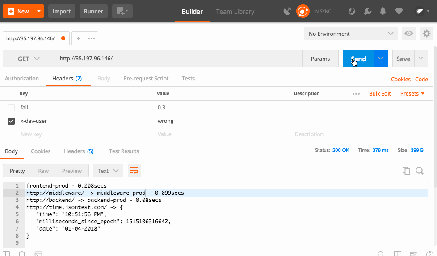437x256 pixels.
Task: Click Bulk Edit
Action: (x=380, y=94)
